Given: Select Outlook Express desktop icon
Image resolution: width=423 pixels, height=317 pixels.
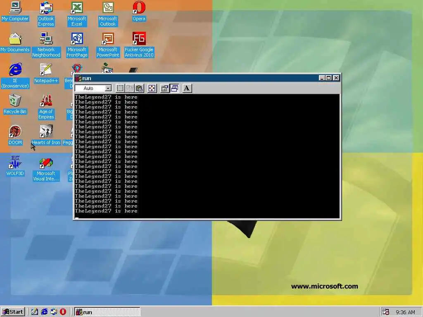Looking at the screenshot, I should coord(46,14).
